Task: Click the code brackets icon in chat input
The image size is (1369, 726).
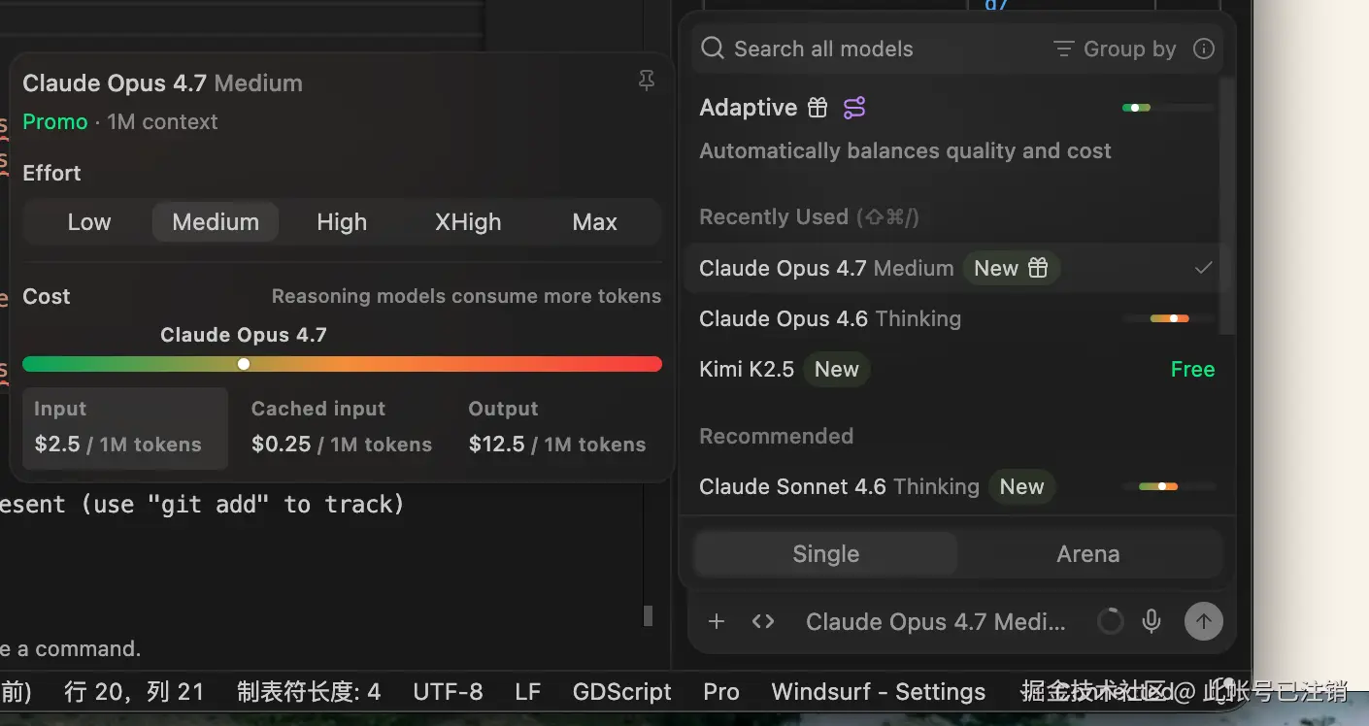Action: (763, 621)
